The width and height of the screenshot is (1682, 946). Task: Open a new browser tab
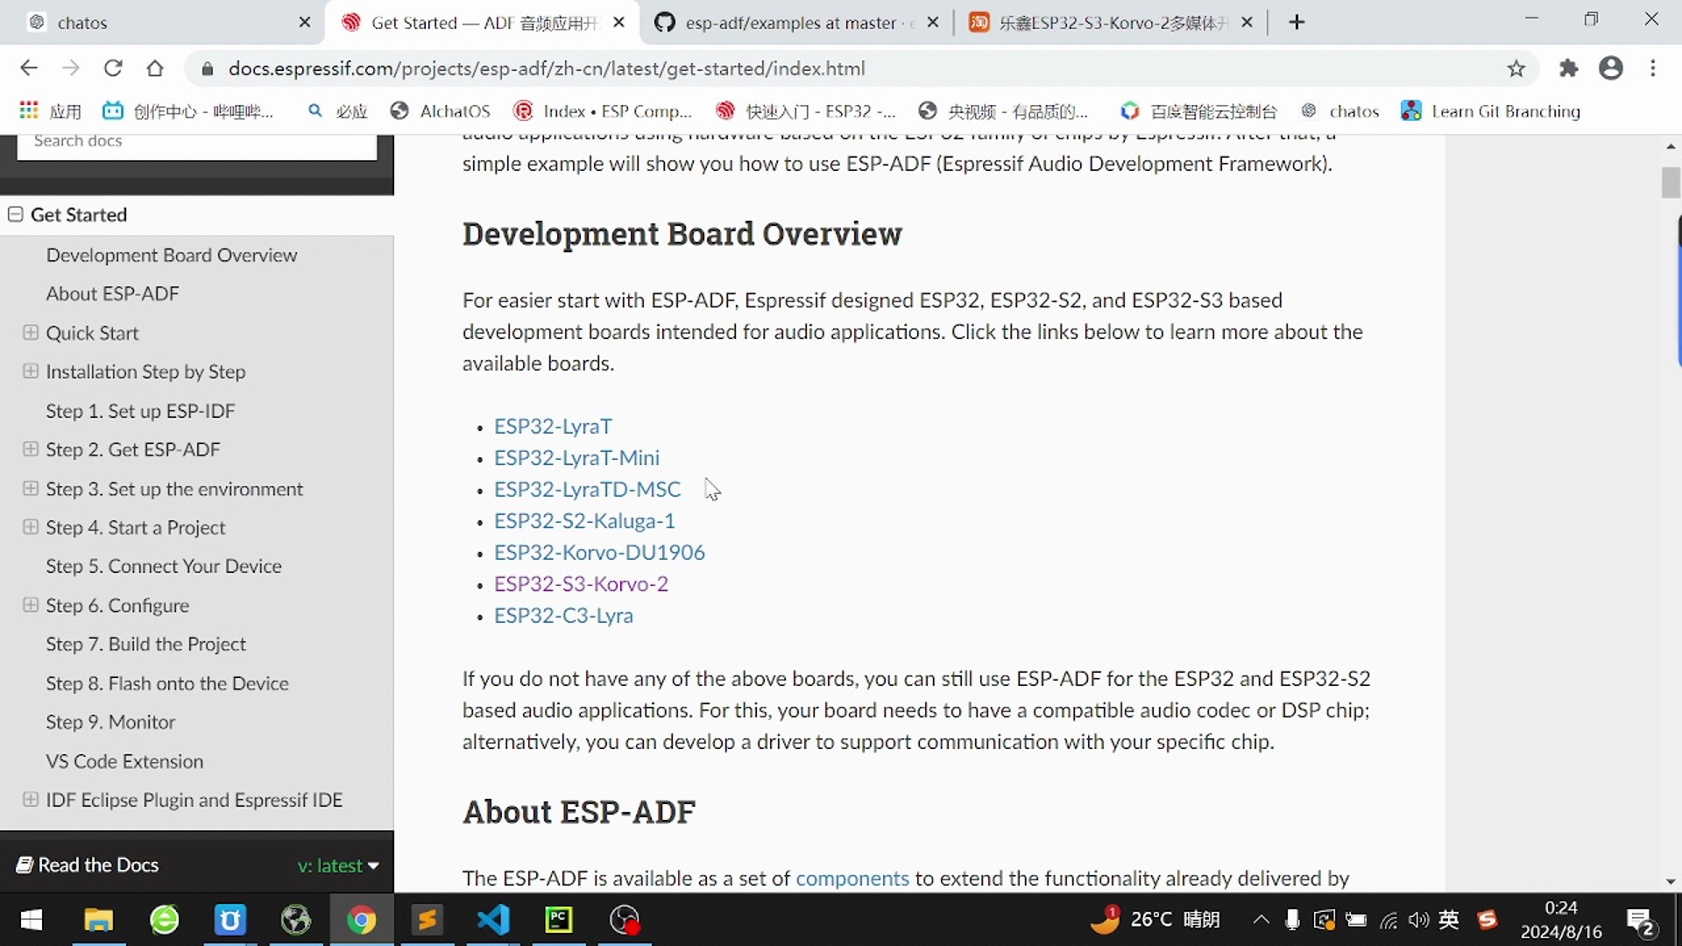(x=1297, y=23)
